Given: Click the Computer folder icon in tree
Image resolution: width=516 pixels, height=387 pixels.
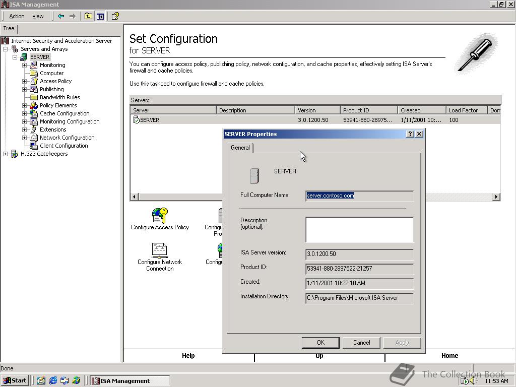Looking at the screenshot, I should tap(34, 73).
